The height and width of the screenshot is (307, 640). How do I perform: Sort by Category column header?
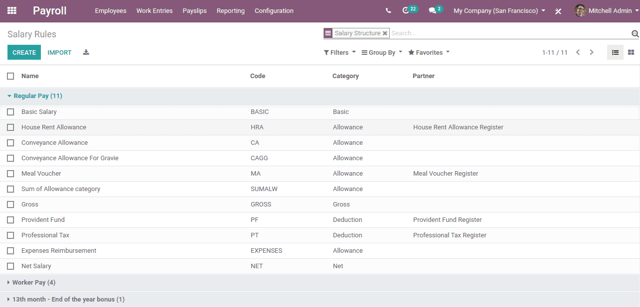pyautogui.click(x=345, y=76)
